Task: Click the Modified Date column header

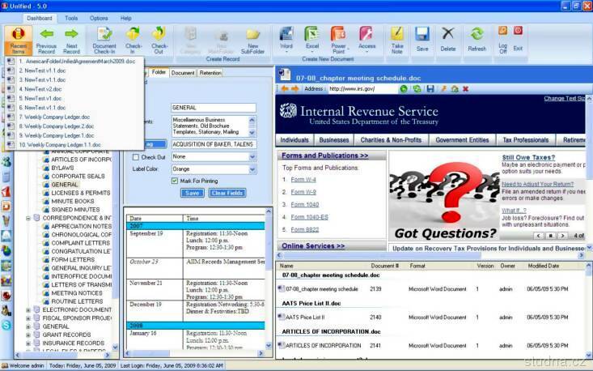Action: tap(544, 266)
